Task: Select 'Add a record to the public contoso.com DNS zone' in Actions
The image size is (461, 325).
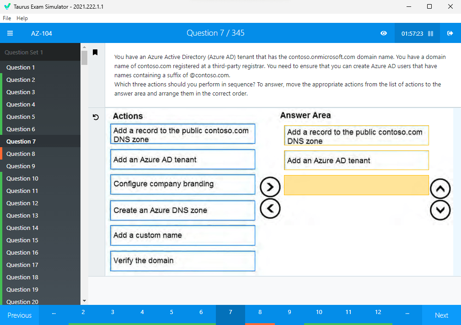Action: (182, 134)
